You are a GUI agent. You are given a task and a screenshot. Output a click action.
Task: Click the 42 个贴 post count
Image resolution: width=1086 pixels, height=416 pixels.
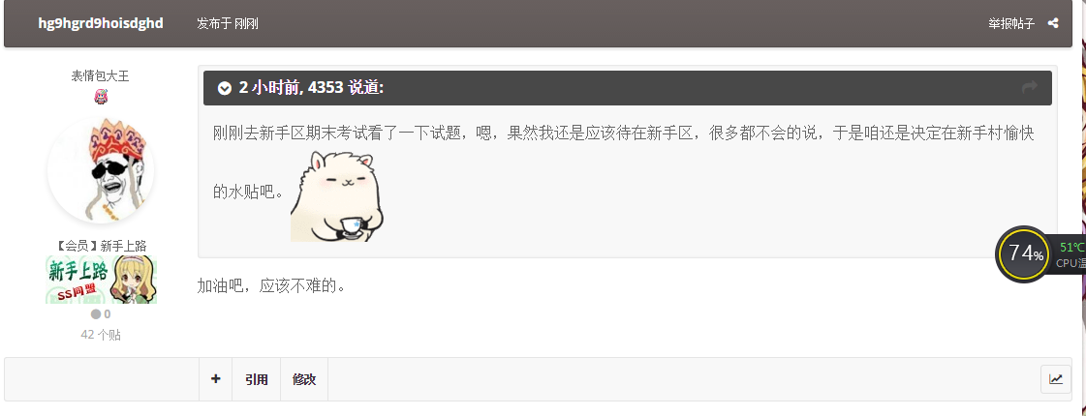click(101, 335)
